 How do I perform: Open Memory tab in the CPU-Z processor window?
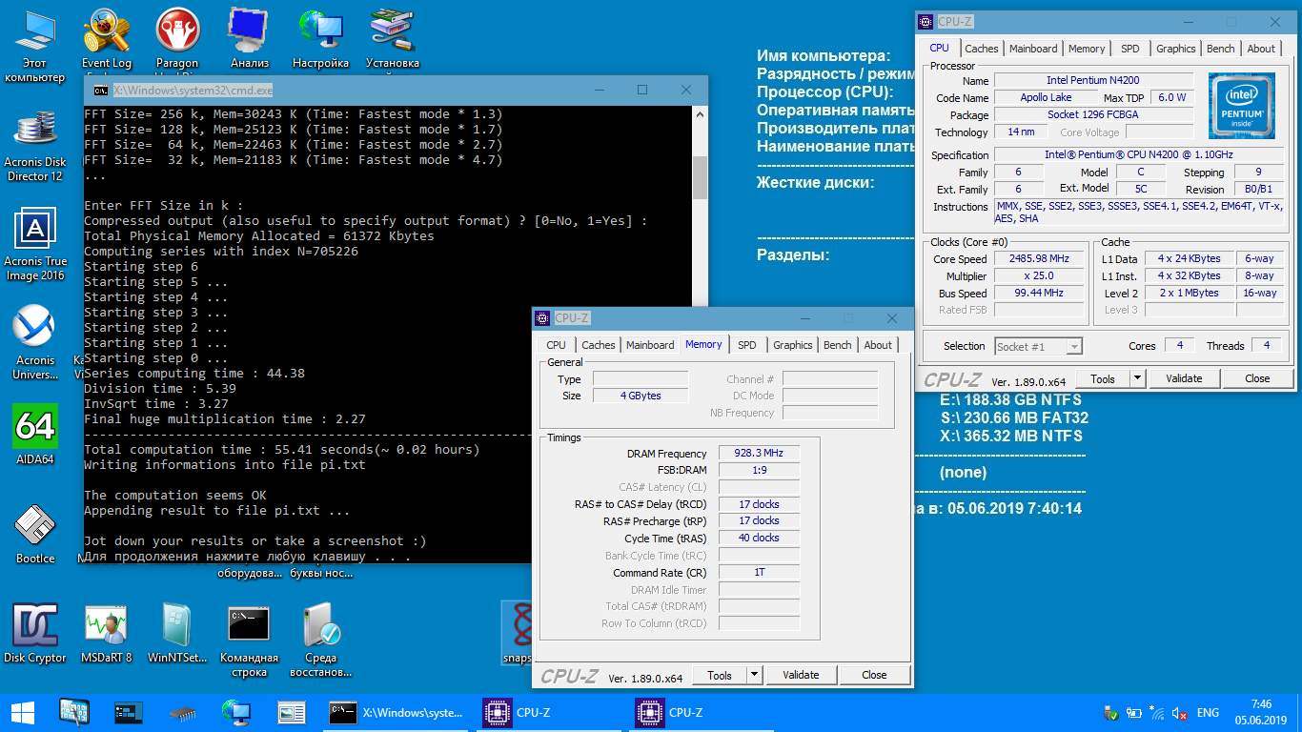pyautogui.click(x=1087, y=49)
